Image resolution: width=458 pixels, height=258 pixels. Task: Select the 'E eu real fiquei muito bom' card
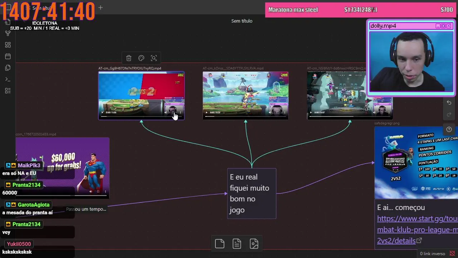pos(252,193)
